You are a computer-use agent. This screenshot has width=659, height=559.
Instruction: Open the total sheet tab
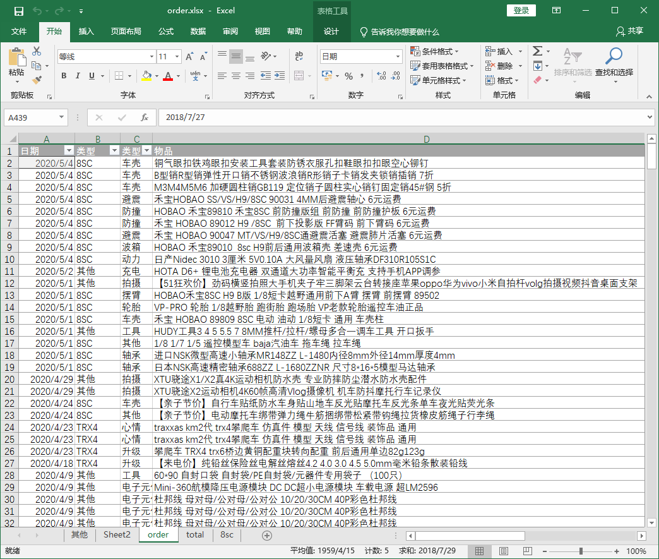click(195, 535)
